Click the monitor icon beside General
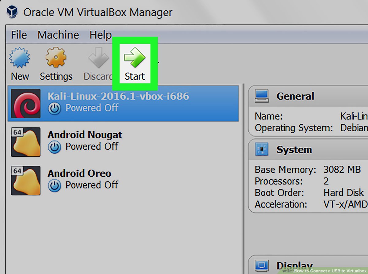Viewport: 368px width, 274px height. [x=261, y=96]
